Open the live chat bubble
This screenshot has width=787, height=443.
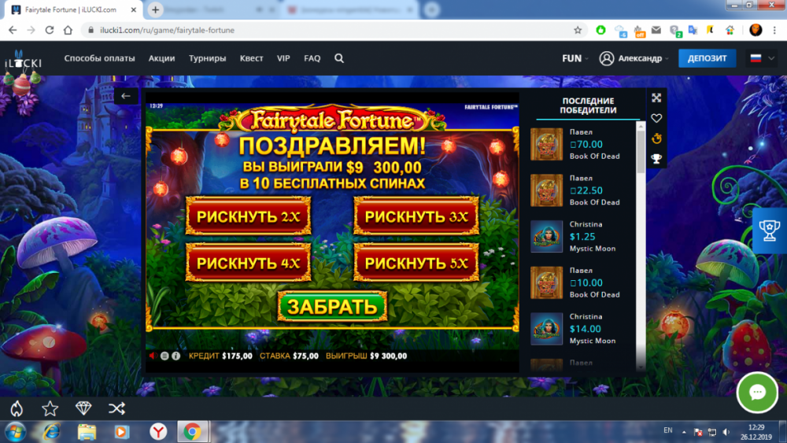[757, 393]
